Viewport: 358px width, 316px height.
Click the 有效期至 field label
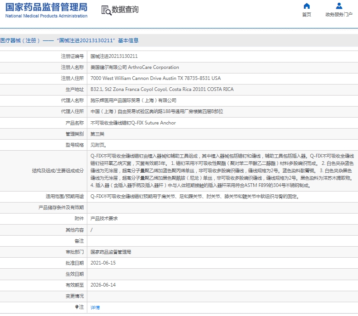74,285
